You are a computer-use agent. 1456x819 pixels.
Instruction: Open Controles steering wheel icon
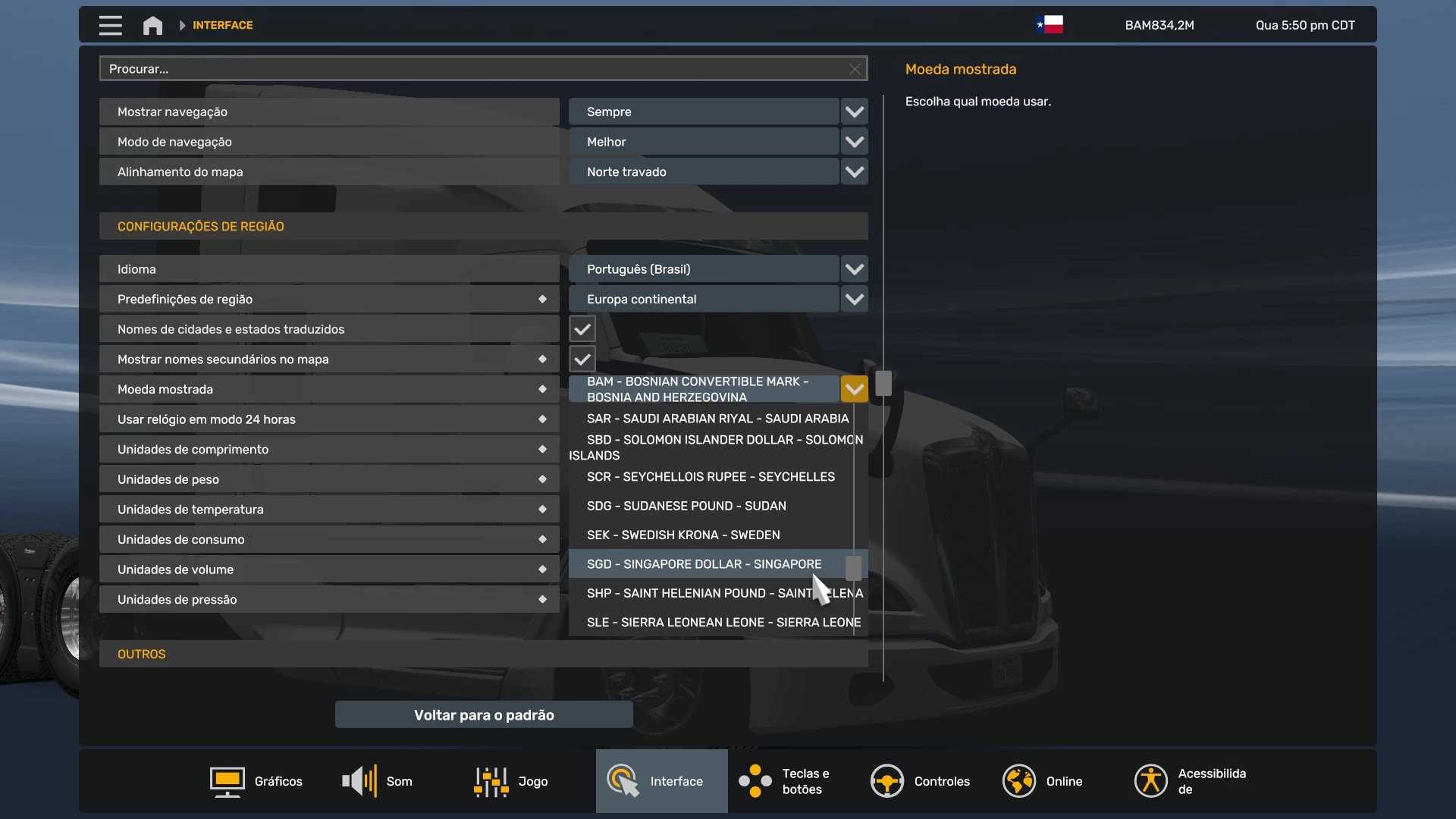pyautogui.click(x=886, y=781)
